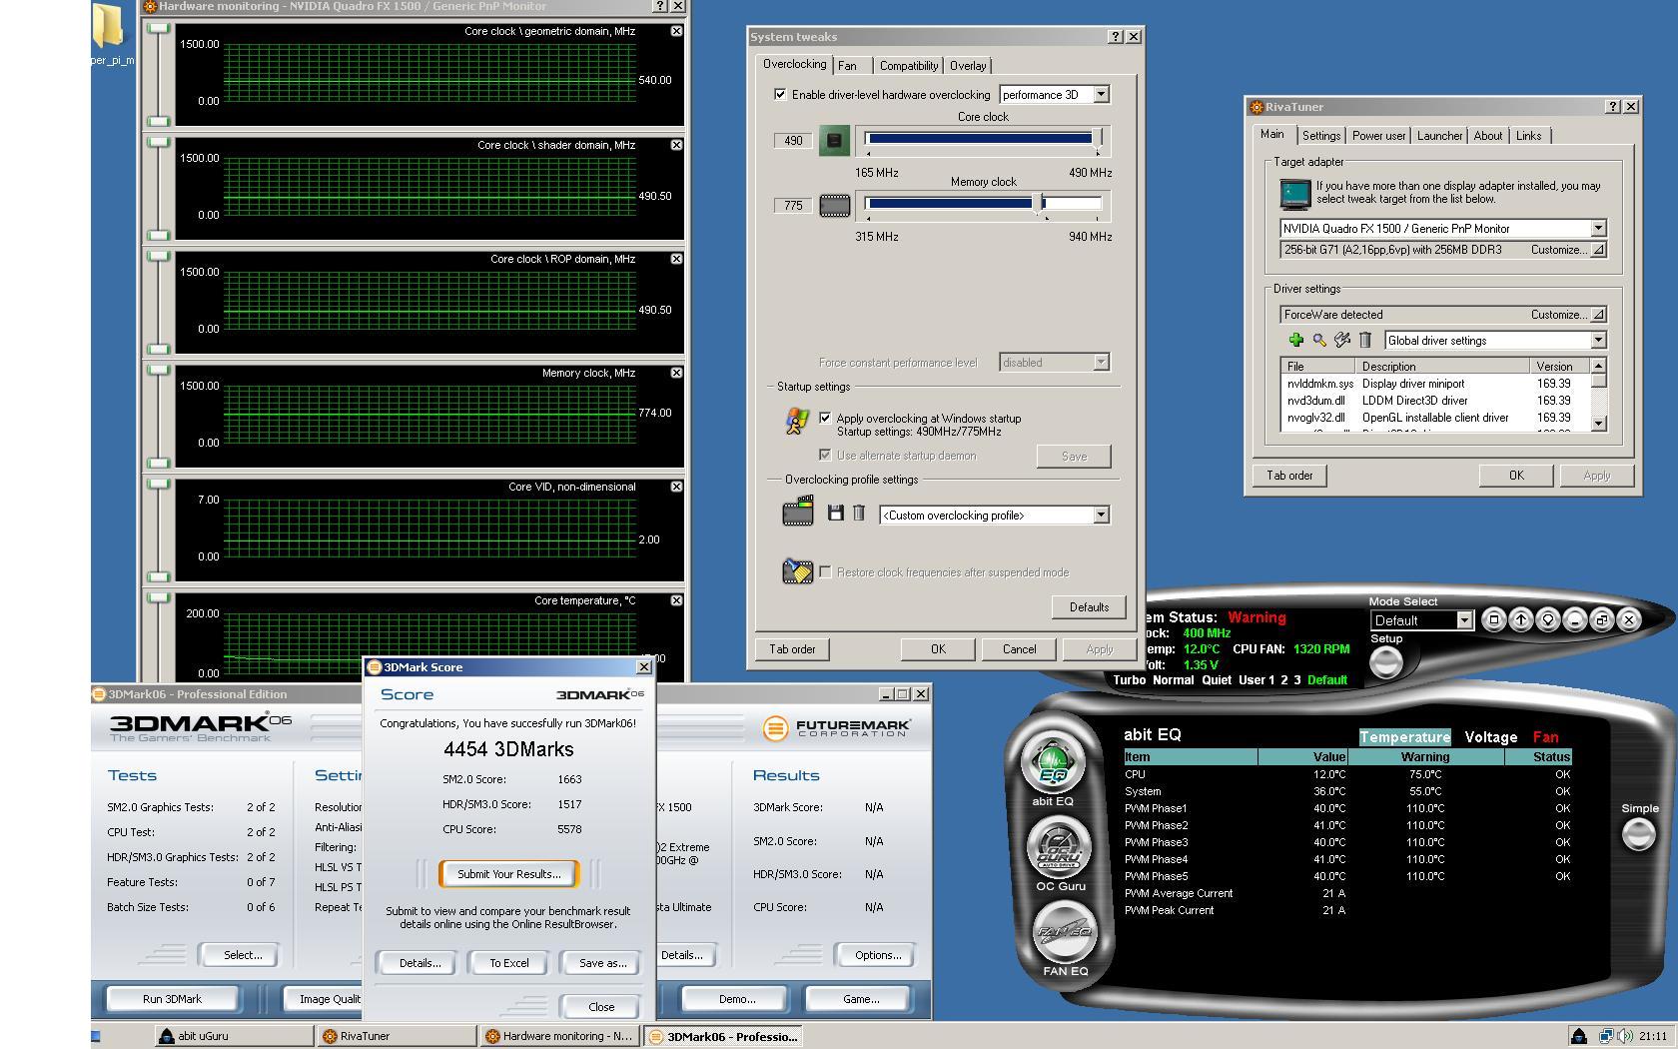Click the Run 3DMark button
1678x1049 pixels.
click(172, 998)
